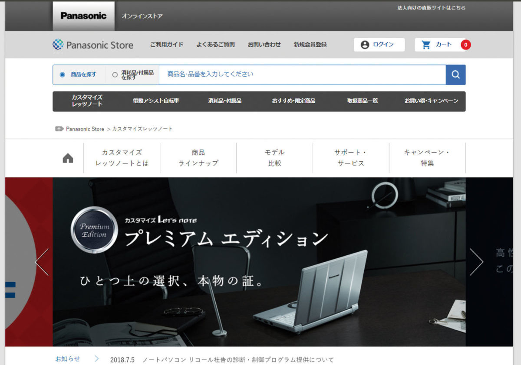The height and width of the screenshot is (365, 521).
Task: Click the Premium Edition badge emblem
Action: click(x=94, y=230)
